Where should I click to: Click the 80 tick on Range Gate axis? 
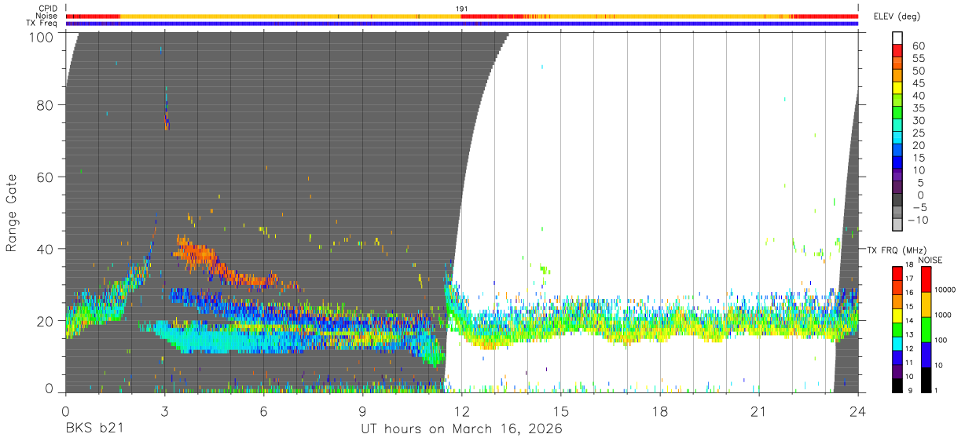pyautogui.click(x=46, y=104)
